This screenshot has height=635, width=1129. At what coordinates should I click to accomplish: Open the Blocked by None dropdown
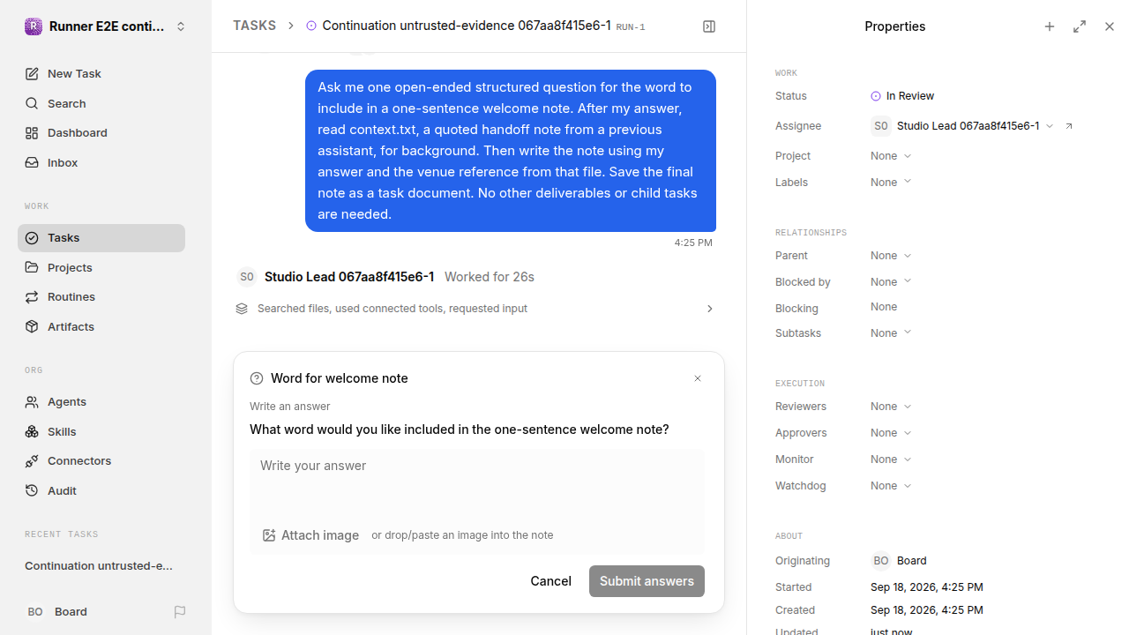tap(891, 282)
